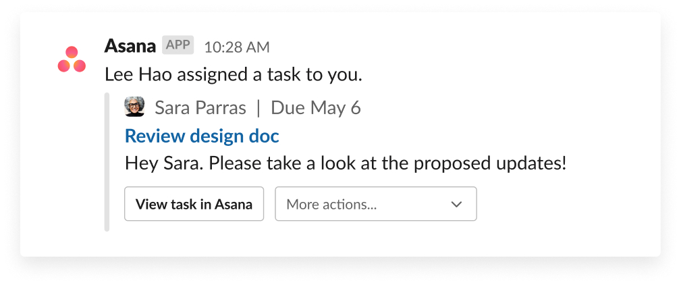This screenshot has height=285, width=681.
Task: Open the Review design doc link
Action: 202,136
